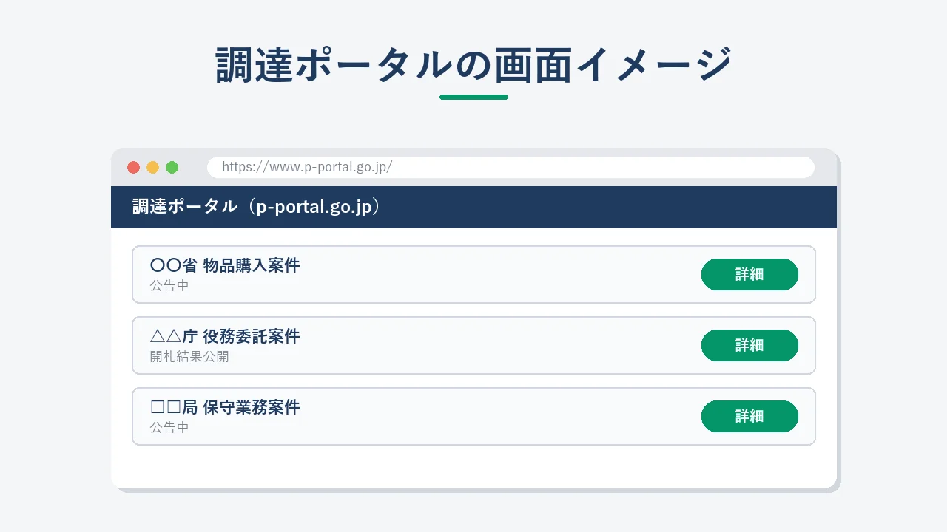This screenshot has width=947, height=532.
Task: Click the □□ square symbols in third listing
Action: click(166, 408)
